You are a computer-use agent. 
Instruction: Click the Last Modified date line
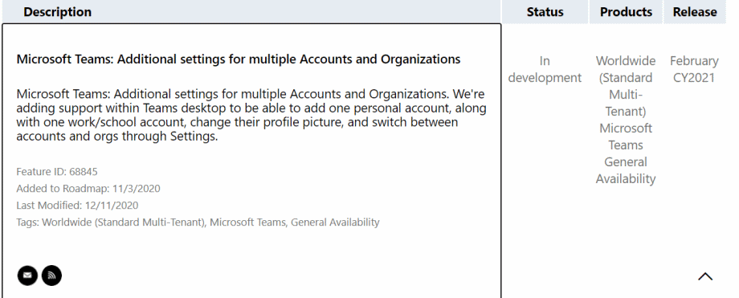pos(77,205)
